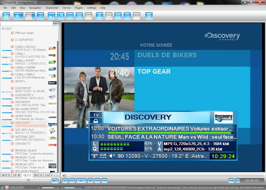Image resolution: width=266 pixels, height=190 pixels.
Task: Open the Channel list menu
Action: click(x=52, y=8)
